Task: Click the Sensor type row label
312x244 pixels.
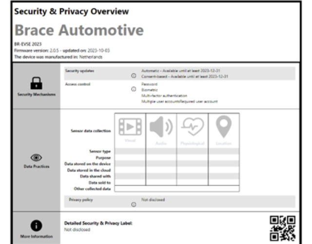Action: [x=100, y=151]
